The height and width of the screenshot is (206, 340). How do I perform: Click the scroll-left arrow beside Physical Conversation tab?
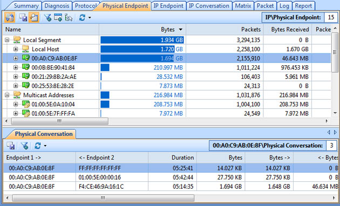329,132
